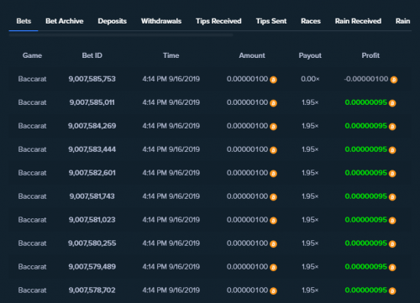
Task: Open the Races tab
Action: [311, 21]
